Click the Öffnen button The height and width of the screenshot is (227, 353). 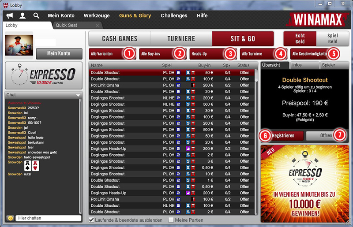tap(326, 136)
